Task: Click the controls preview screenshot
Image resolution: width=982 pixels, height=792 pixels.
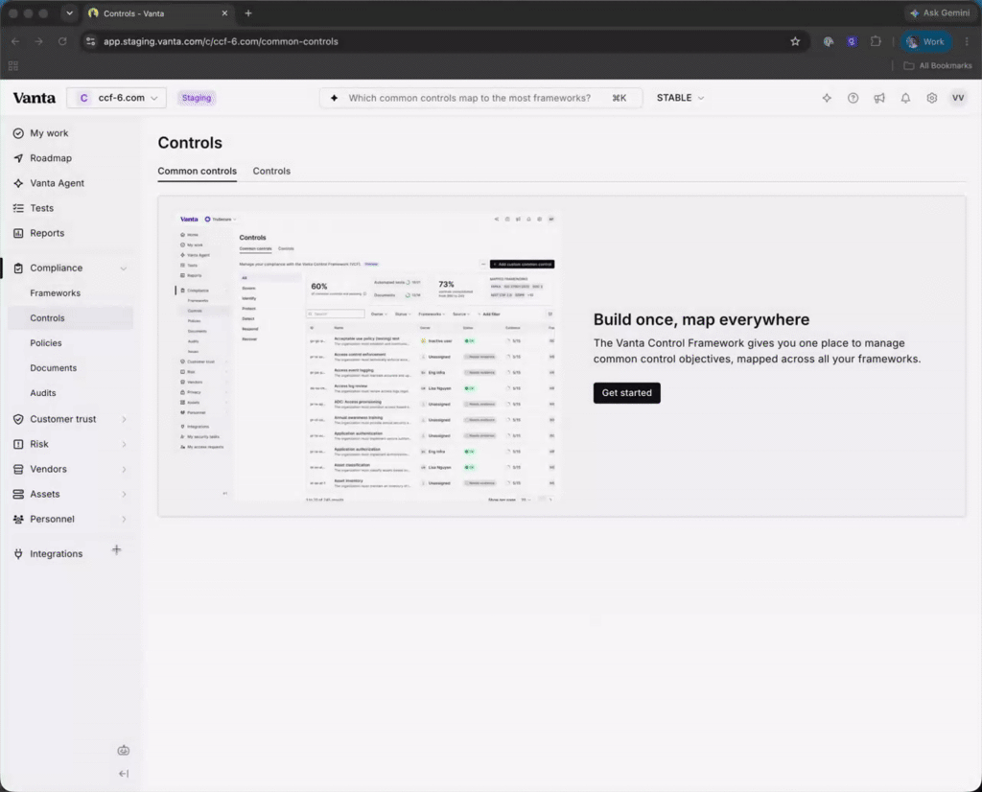Action: (x=366, y=357)
